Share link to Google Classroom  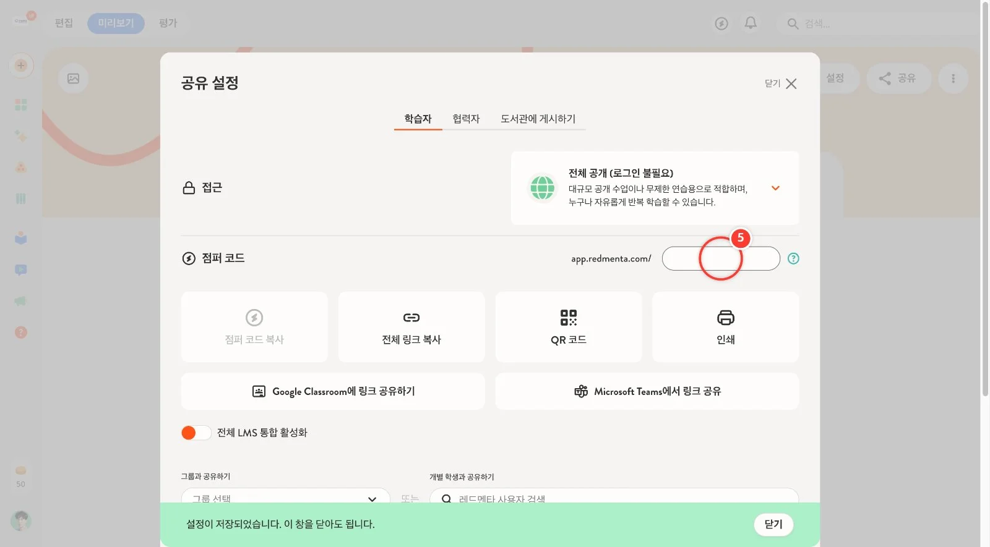point(333,391)
